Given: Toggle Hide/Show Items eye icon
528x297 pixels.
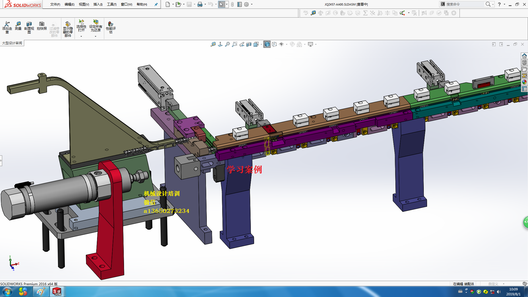Looking at the screenshot, I should [x=281, y=44].
